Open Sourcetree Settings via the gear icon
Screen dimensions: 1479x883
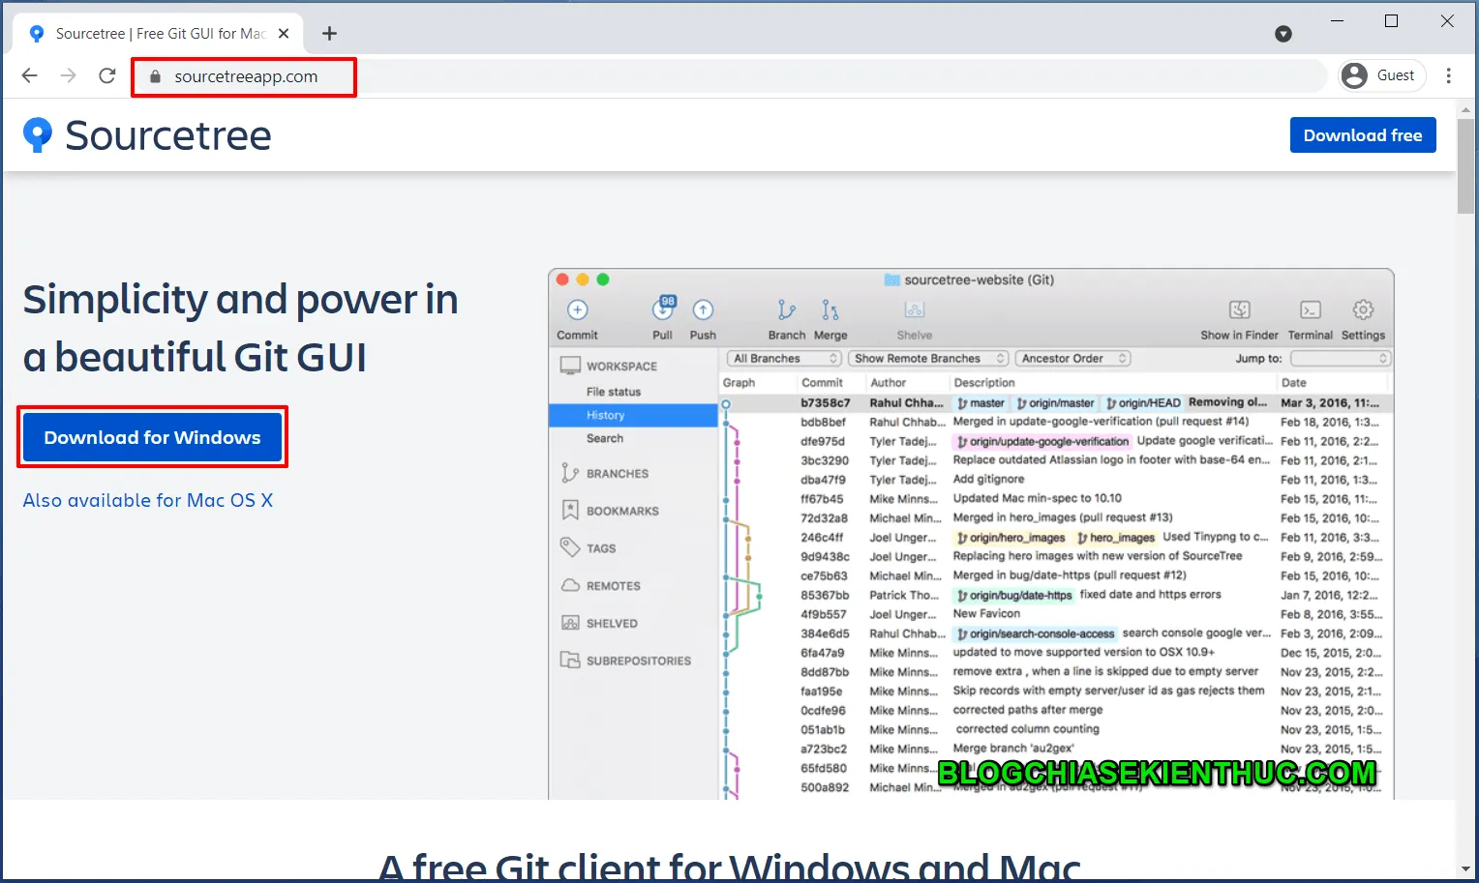click(x=1364, y=311)
